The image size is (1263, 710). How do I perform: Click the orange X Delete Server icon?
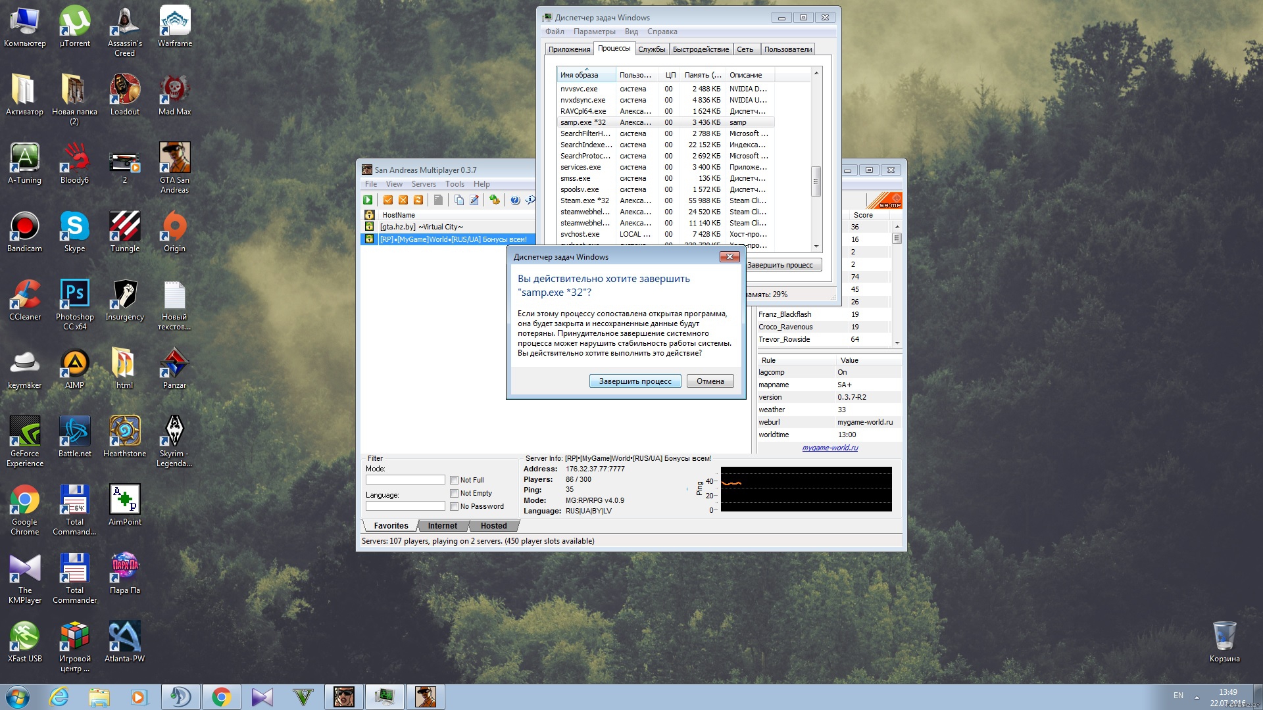pyautogui.click(x=403, y=200)
